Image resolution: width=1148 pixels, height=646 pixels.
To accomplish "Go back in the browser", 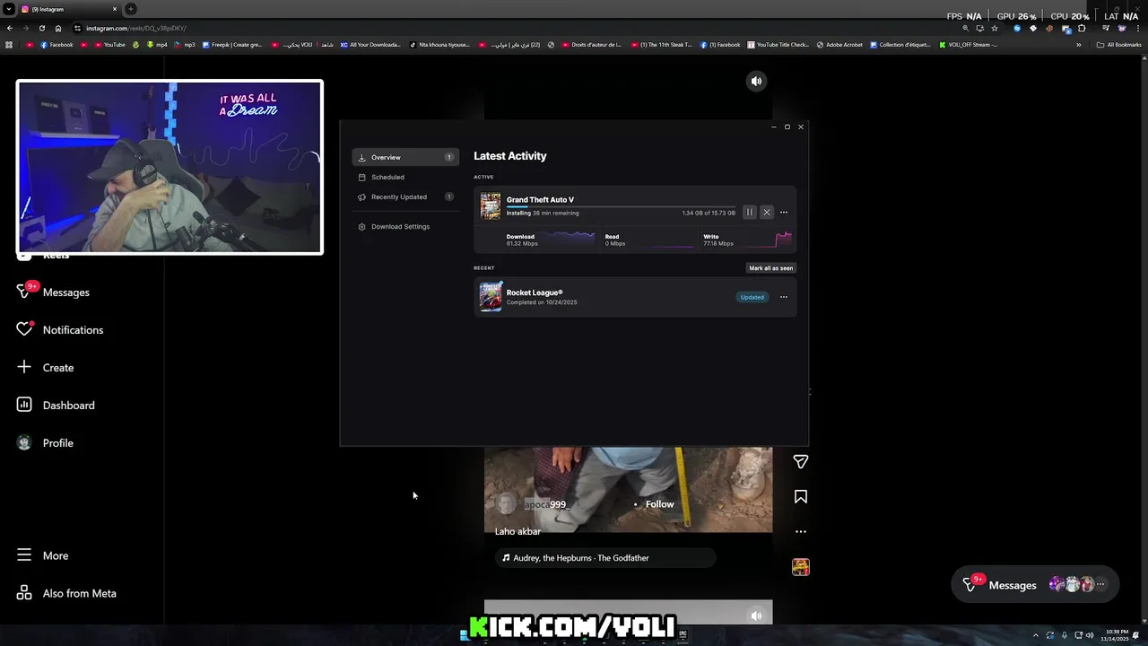I will point(9,28).
